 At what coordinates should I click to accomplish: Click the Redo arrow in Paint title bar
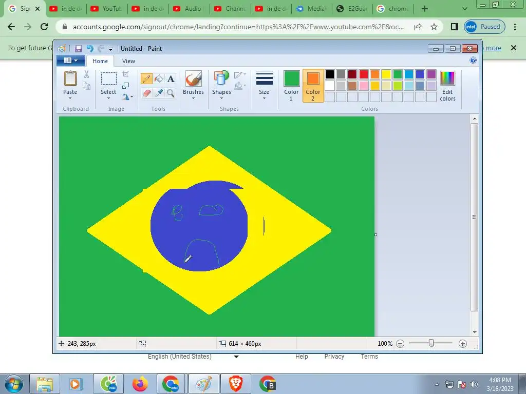tap(101, 49)
